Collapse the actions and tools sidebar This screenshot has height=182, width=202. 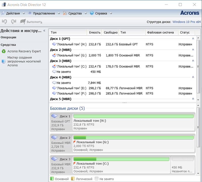[x=44, y=31]
